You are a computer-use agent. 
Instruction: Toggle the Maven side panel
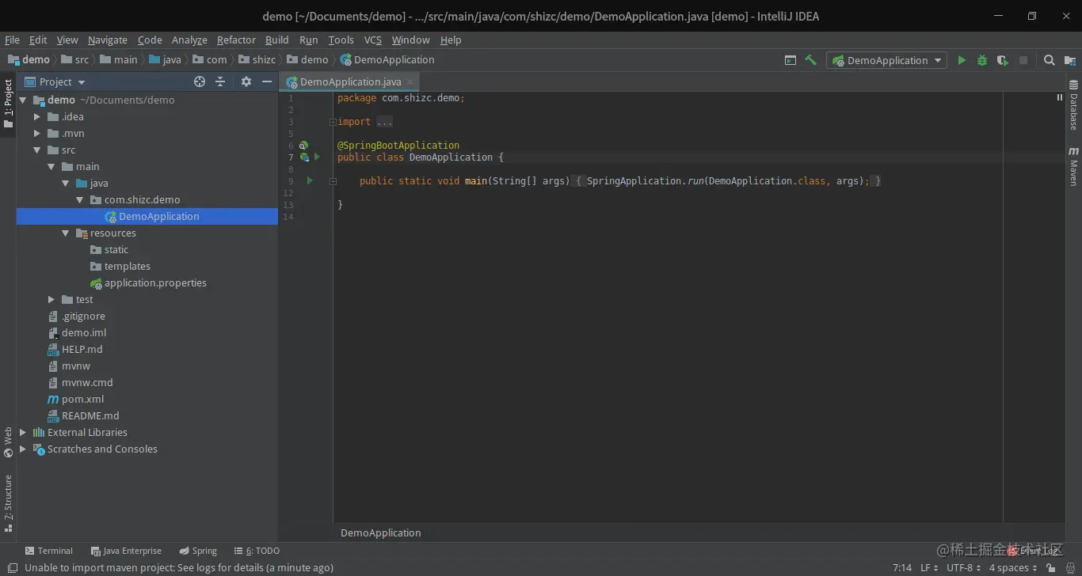[1074, 165]
